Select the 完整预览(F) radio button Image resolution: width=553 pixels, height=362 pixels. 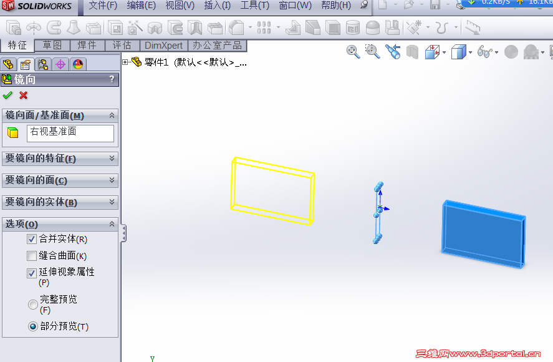[33, 304]
